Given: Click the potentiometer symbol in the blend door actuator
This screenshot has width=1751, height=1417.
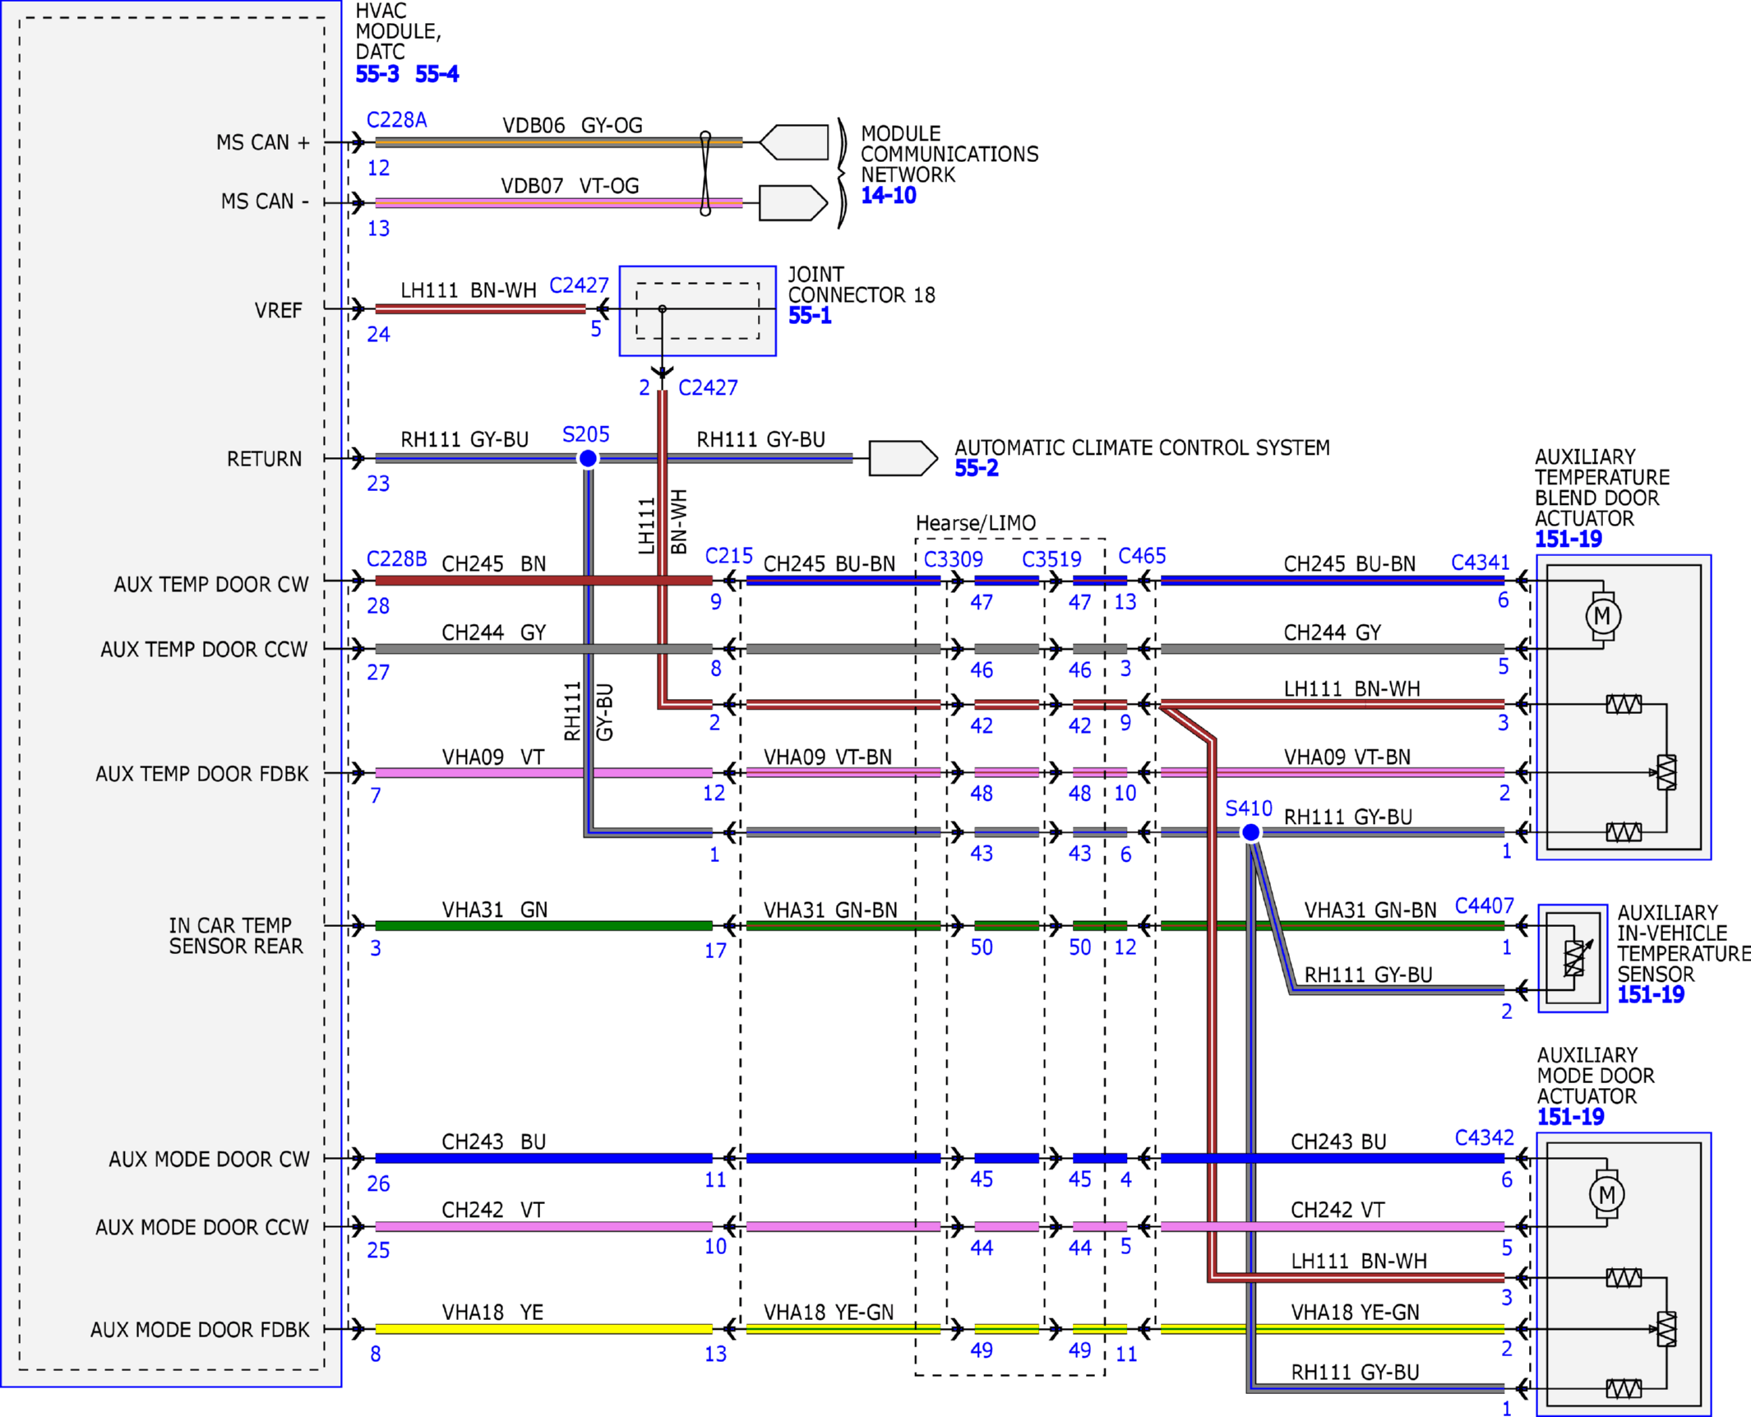Looking at the screenshot, I should 1666,772.
